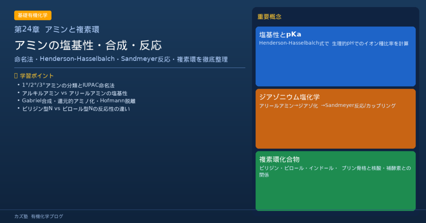Click the Henderson-Hasselbalch式で description text

point(334,43)
